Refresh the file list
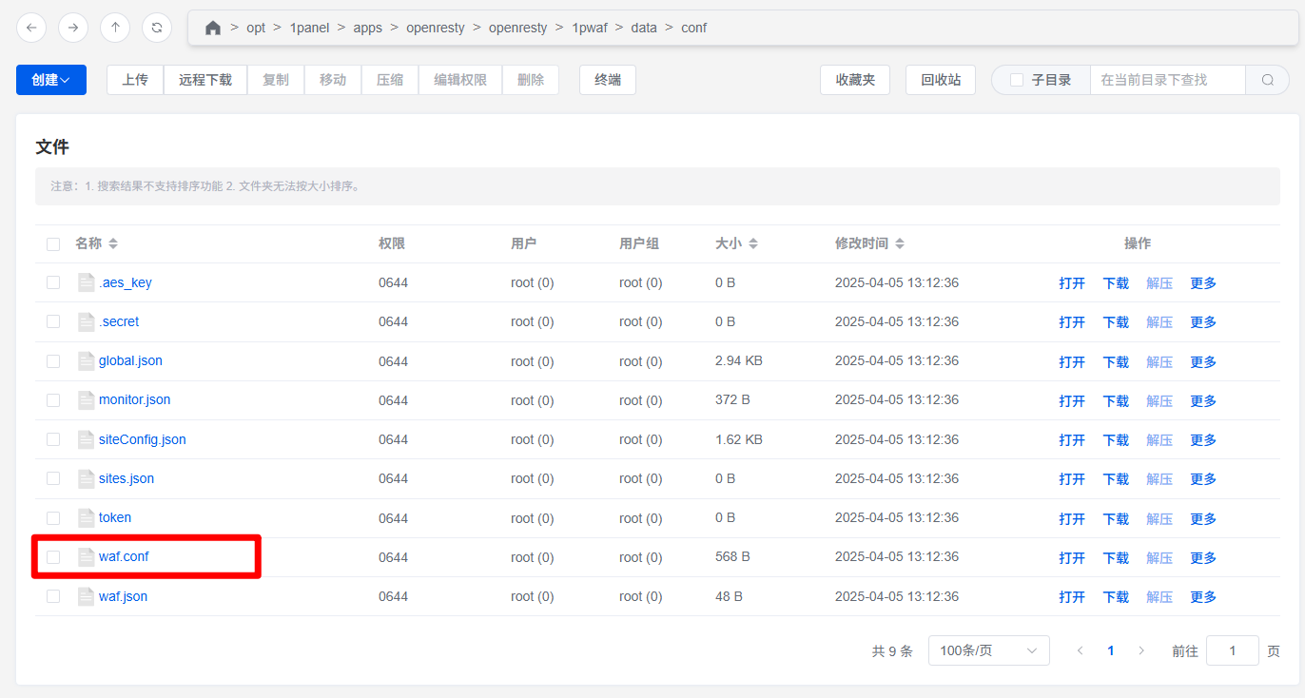This screenshot has height=698, width=1305. tap(157, 28)
